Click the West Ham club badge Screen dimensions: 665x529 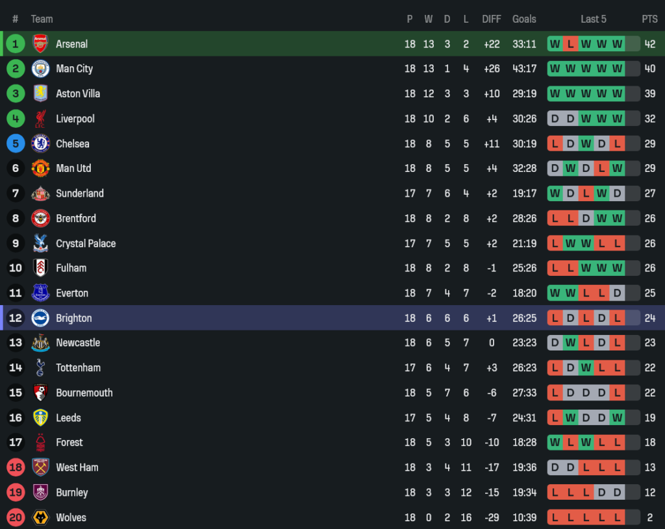click(x=40, y=467)
